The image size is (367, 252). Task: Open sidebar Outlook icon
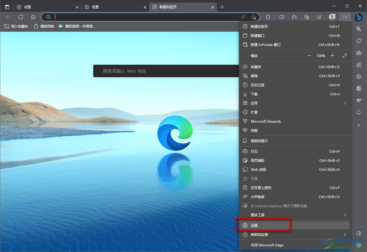359,89
